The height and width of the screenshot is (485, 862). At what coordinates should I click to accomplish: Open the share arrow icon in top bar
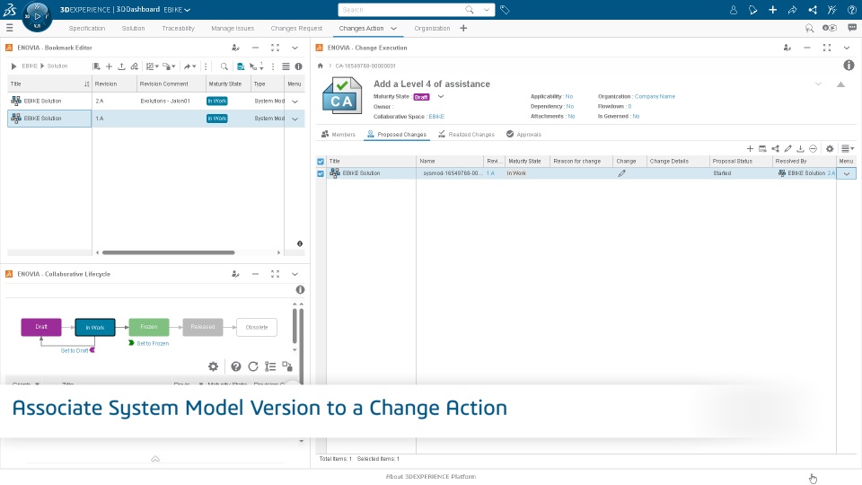792,10
